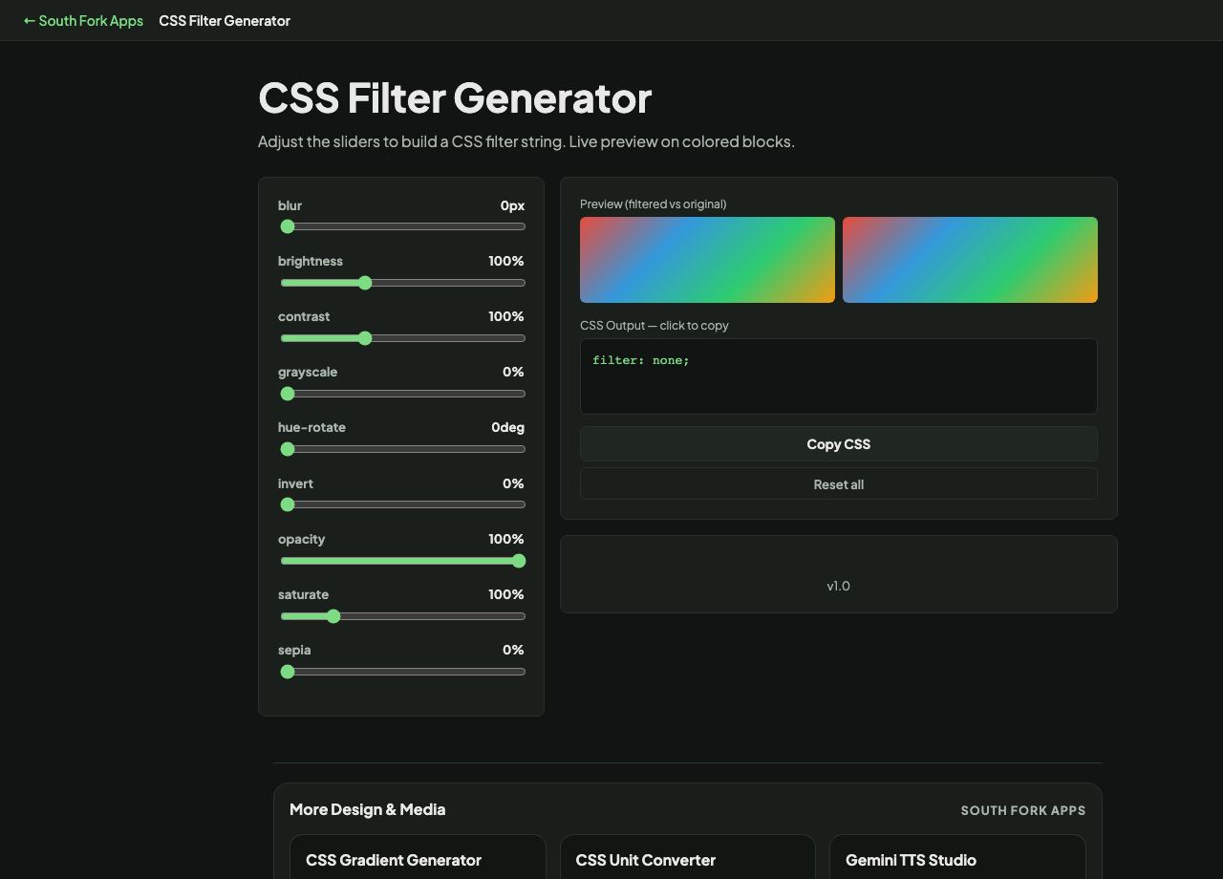Click the contrast slider handle
Screen dimensions: 1223x879
[x=365, y=338]
